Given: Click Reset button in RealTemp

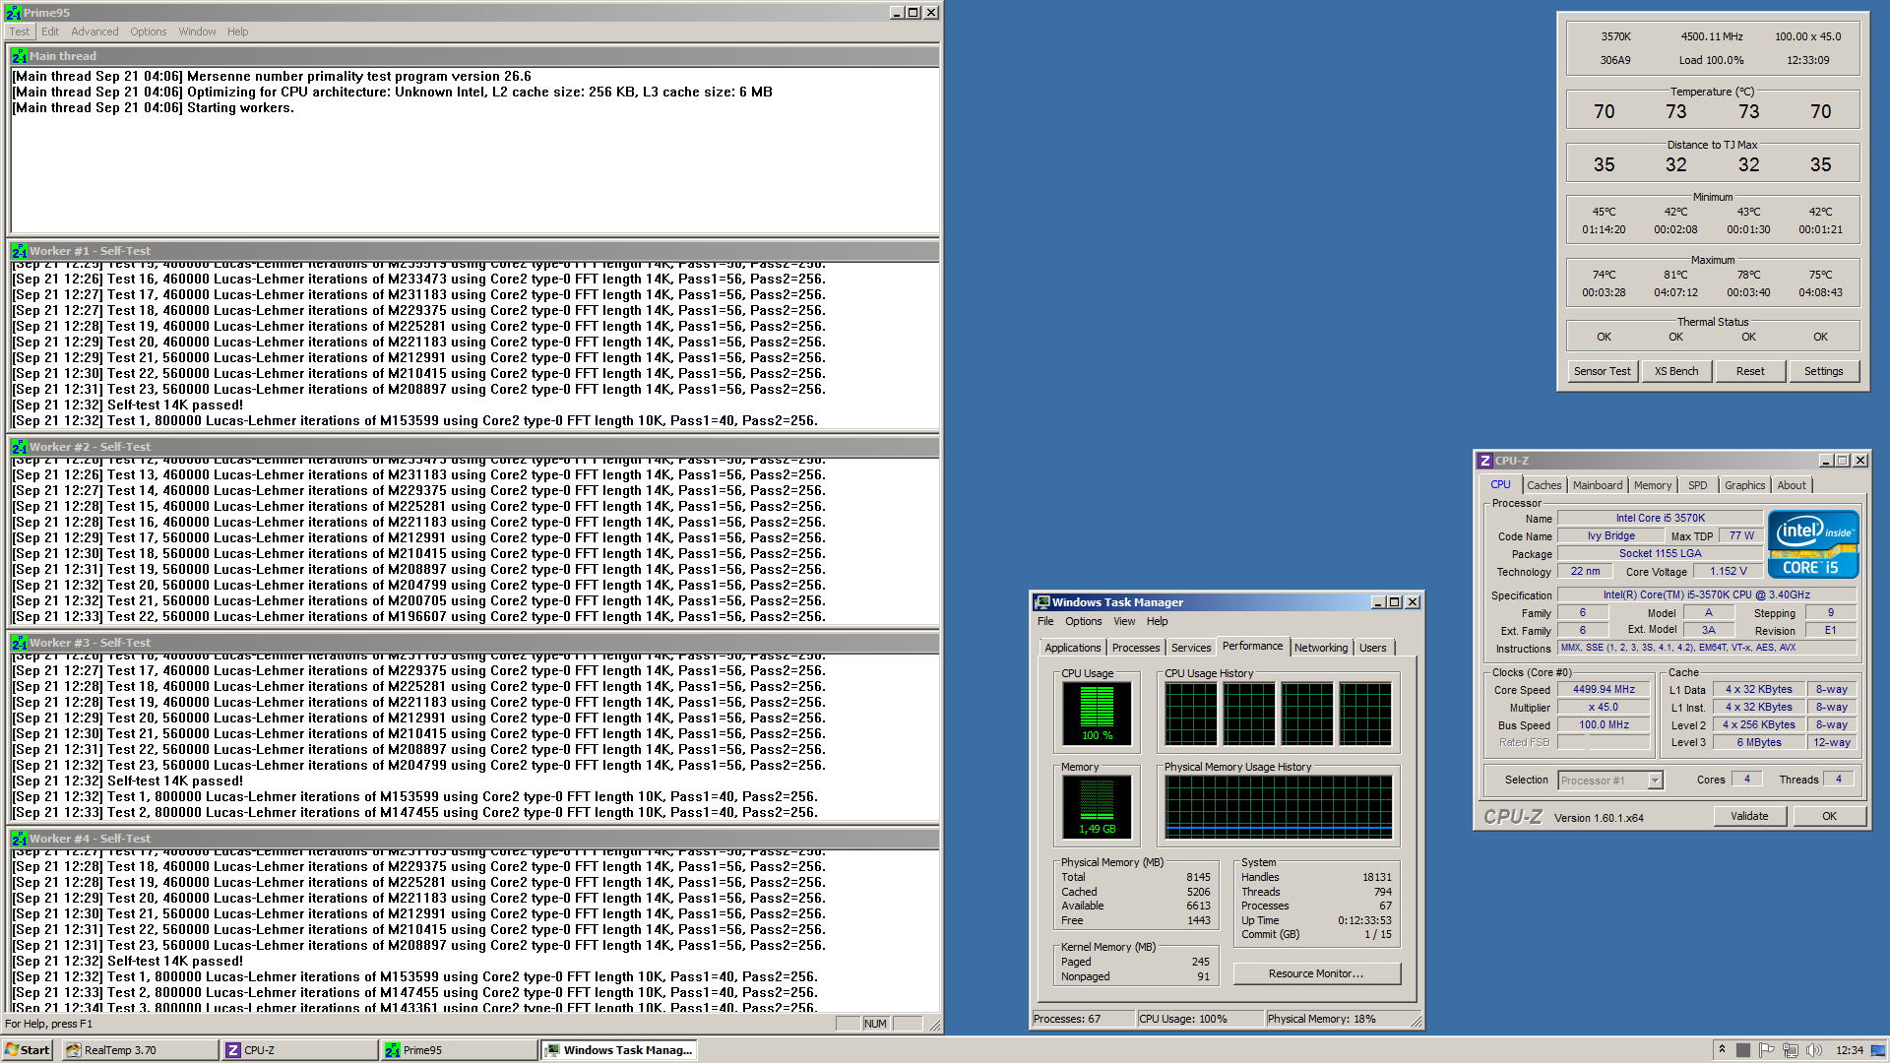Looking at the screenshot, I should (x=1750, y=371).
